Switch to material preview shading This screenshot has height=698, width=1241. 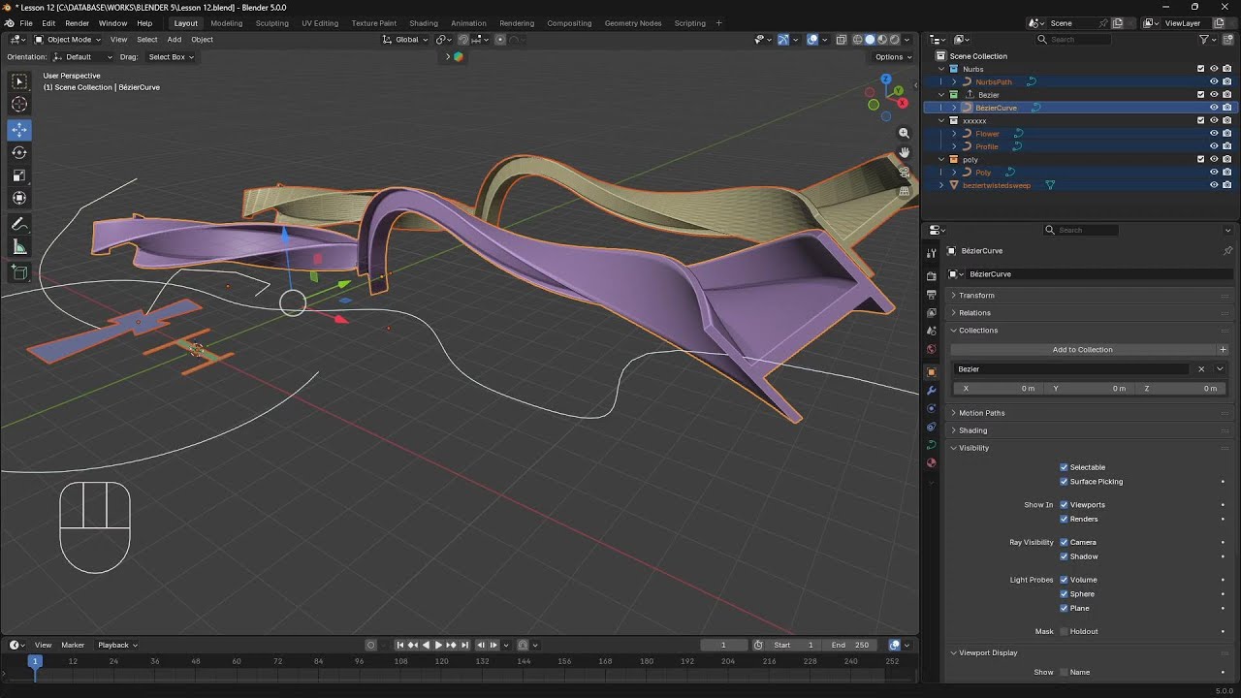pos(882,40)
